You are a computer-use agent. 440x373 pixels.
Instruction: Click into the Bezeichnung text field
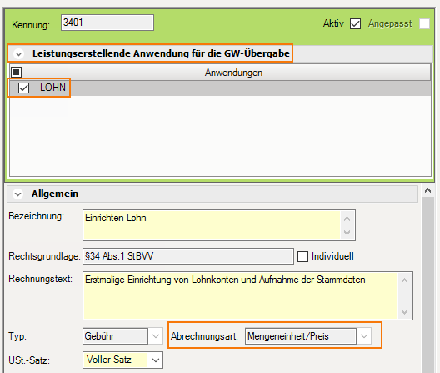[212, 225]
